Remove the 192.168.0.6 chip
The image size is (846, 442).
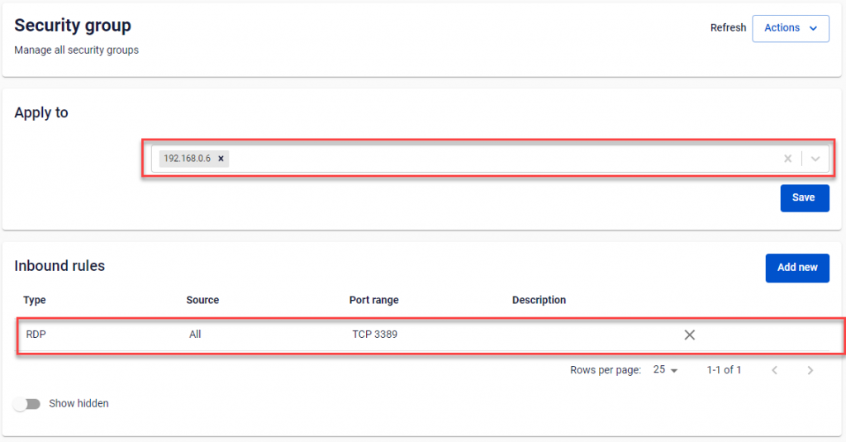pyautogui.click(x=221, y=159)
